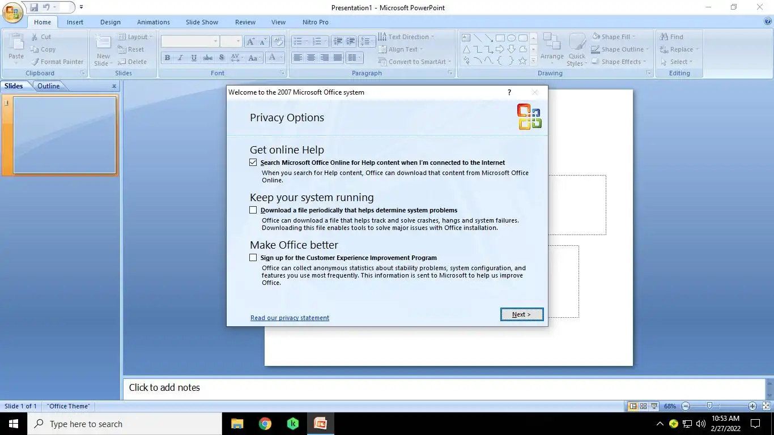This screenshot has height=435, width=774.
Task: Click the Strikethrough button
Action: click(x=208, y=58)
